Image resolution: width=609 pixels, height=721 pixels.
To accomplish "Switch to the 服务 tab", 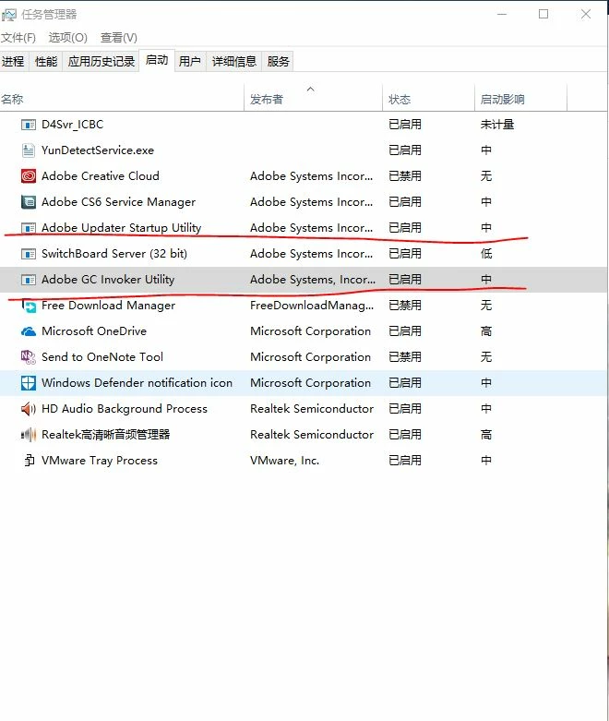I will click(278, 61).
